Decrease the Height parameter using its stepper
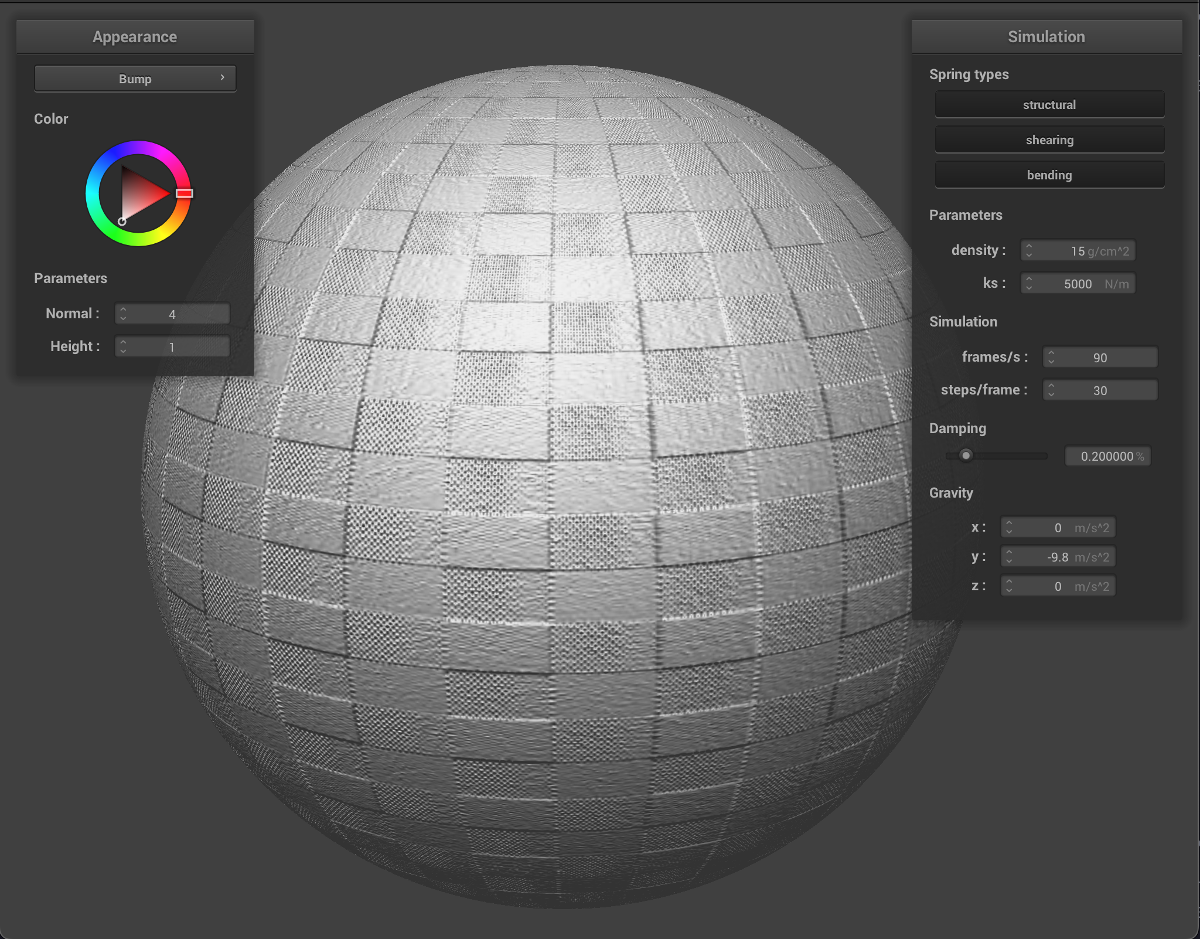The image size is (1200, 939). pos(124,350)
